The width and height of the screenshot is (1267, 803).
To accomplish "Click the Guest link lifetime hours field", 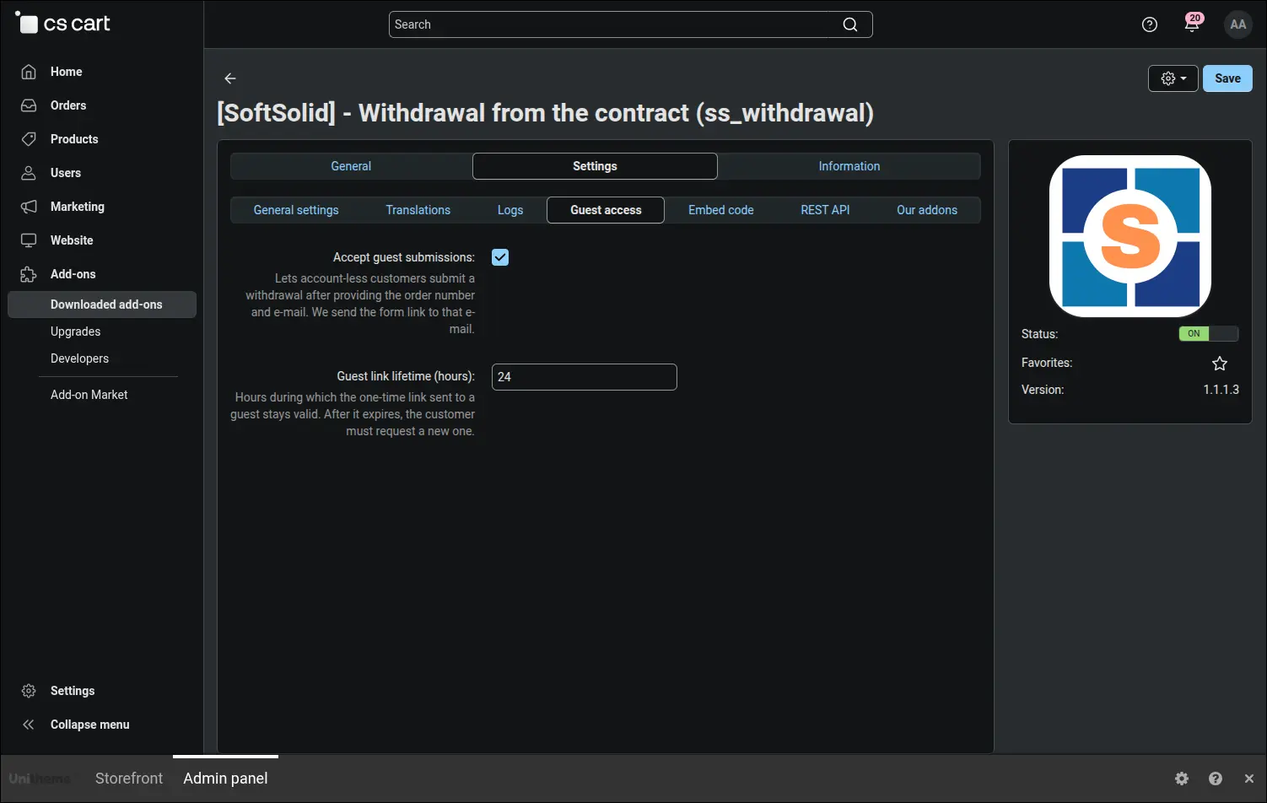I will 584,377.
